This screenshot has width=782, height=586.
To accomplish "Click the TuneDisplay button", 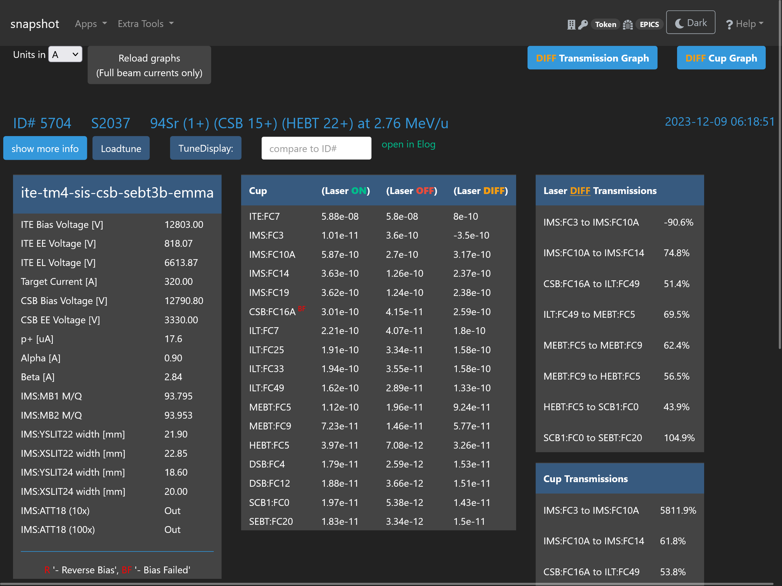I will (205, 148).
